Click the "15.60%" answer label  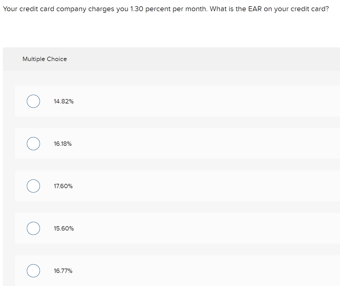pos(64,228)
